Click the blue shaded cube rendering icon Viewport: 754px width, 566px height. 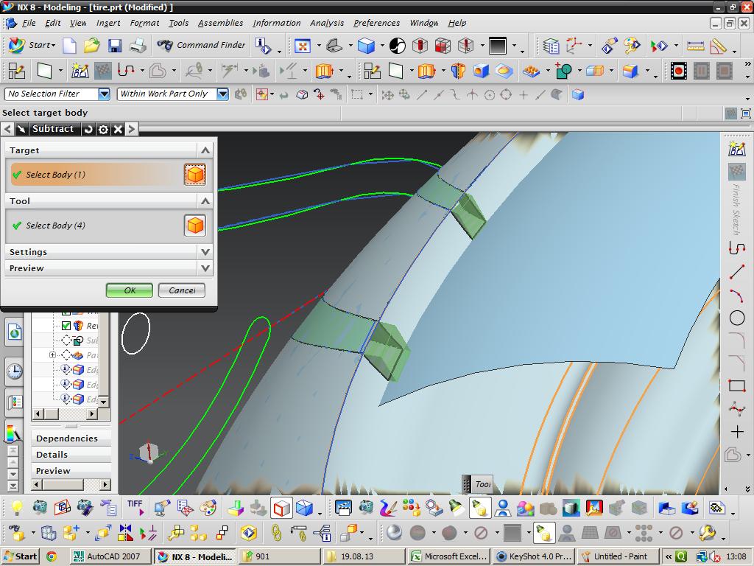coord(366,46)
